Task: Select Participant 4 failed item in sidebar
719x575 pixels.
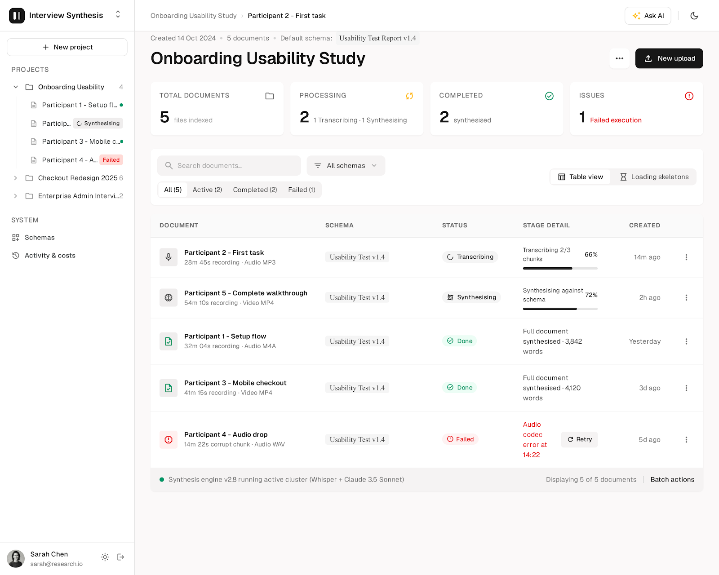Action: pos(76,160)
